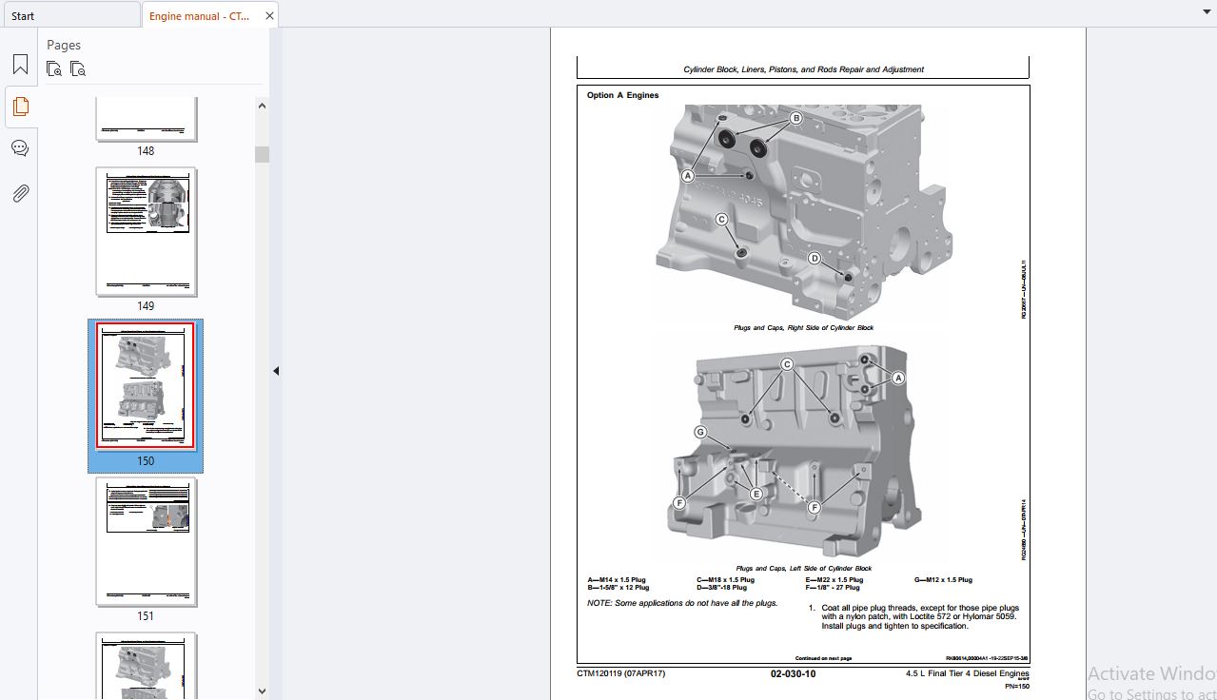Enlarge page thumbnails with zoom-in icon

pos(54,69)
